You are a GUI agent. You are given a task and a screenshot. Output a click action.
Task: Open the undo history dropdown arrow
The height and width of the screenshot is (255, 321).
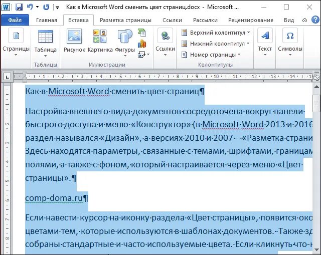pos(38,7)
